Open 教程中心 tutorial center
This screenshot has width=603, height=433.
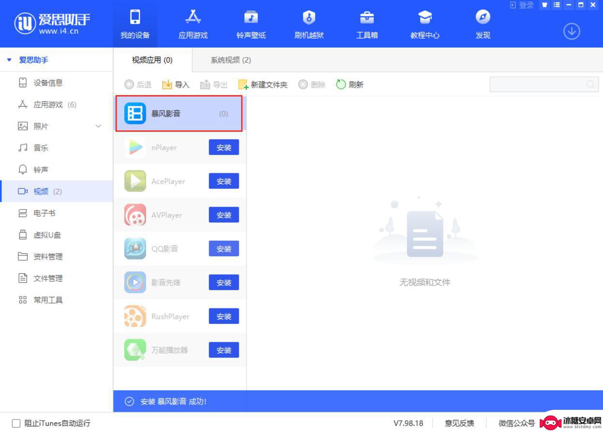tap(425, 24)
